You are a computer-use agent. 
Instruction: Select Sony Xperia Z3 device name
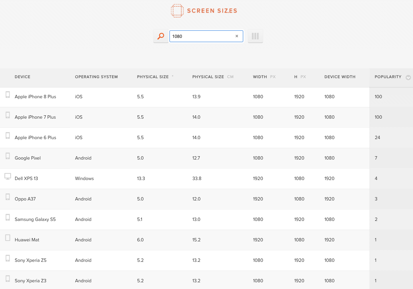31,281
